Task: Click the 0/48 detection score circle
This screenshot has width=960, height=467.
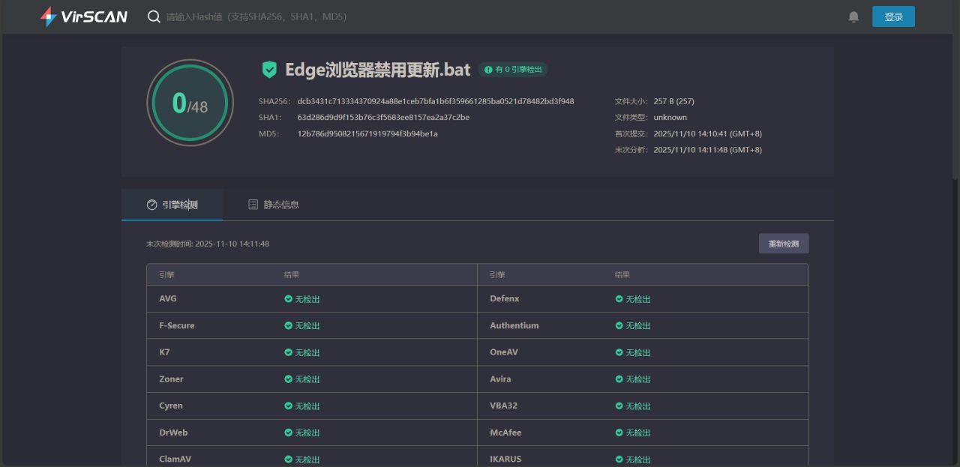Action: point(190,103)
